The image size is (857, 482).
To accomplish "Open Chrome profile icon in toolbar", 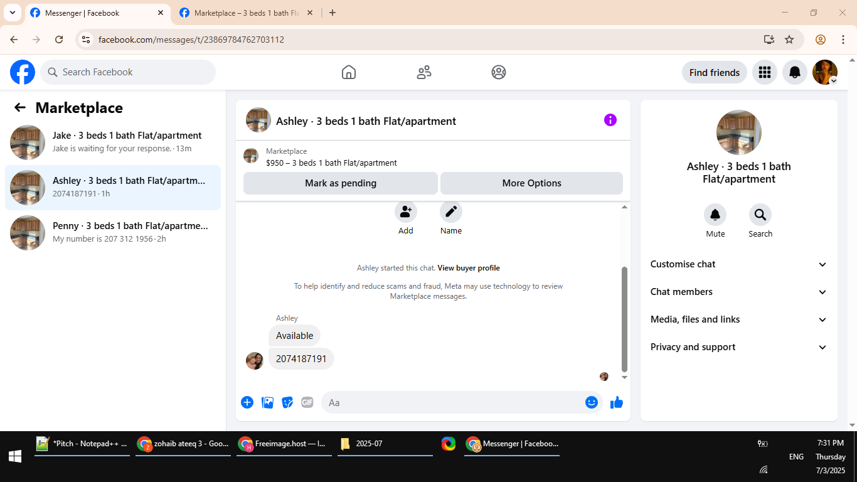I will (821, 40).
